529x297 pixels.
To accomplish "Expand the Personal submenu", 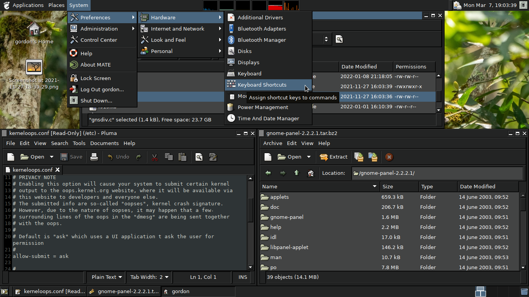I will click(x=181, y=51).
